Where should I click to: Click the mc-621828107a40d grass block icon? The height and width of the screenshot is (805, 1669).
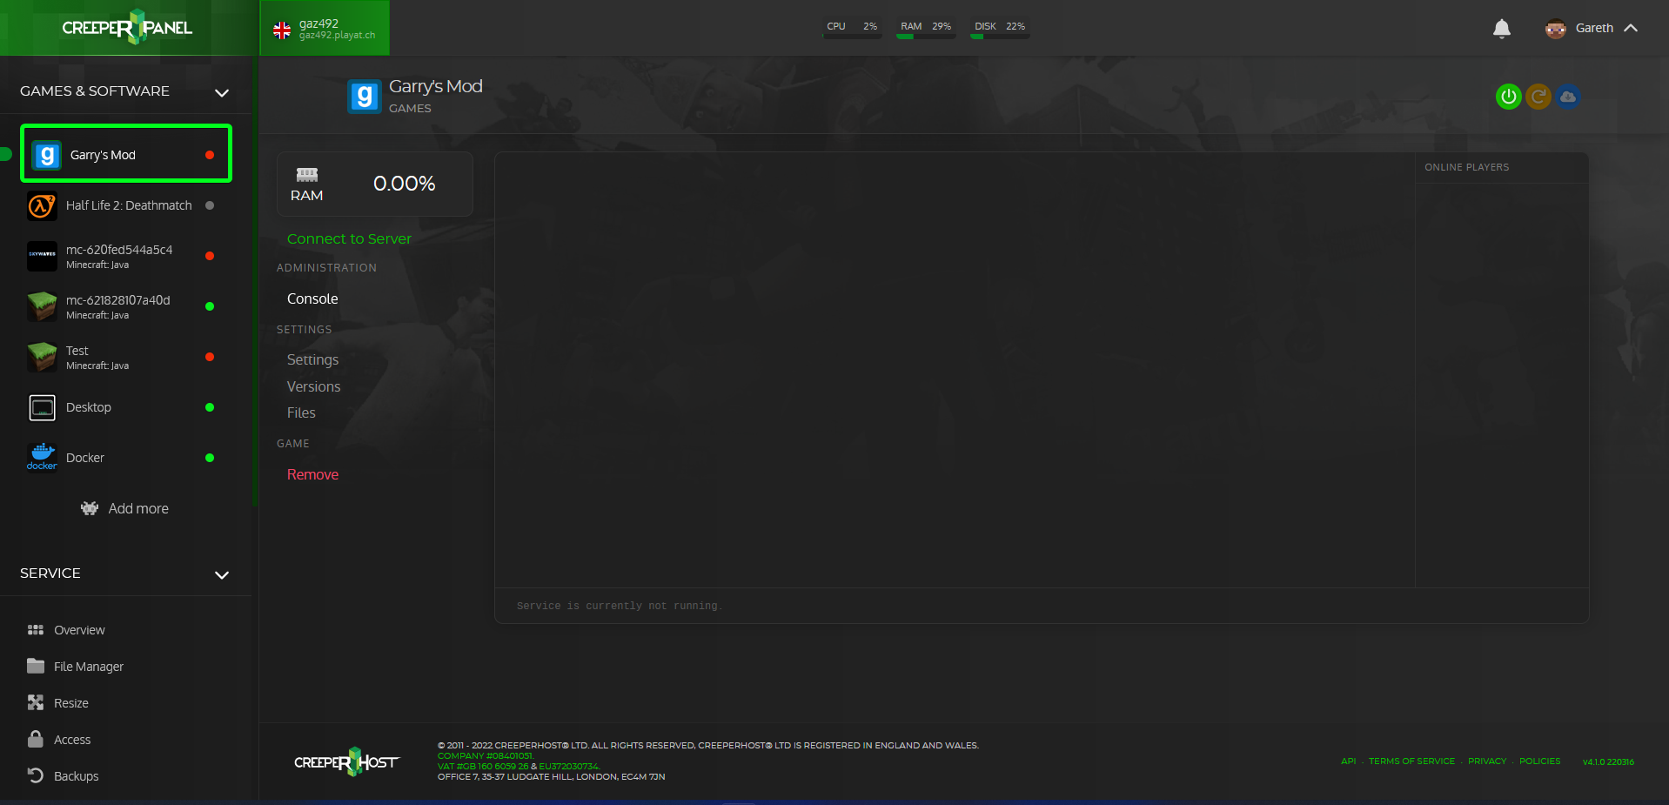[x=42, y=306]
